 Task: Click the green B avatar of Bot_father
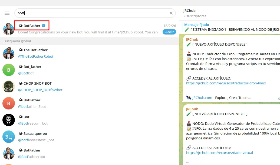pos(9,70)
